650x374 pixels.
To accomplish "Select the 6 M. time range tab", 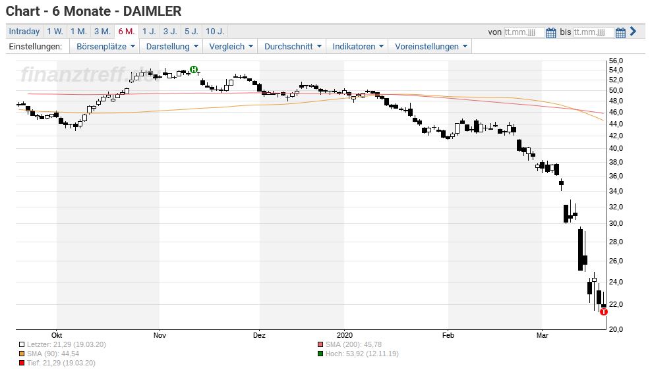I will coord(127,32).
